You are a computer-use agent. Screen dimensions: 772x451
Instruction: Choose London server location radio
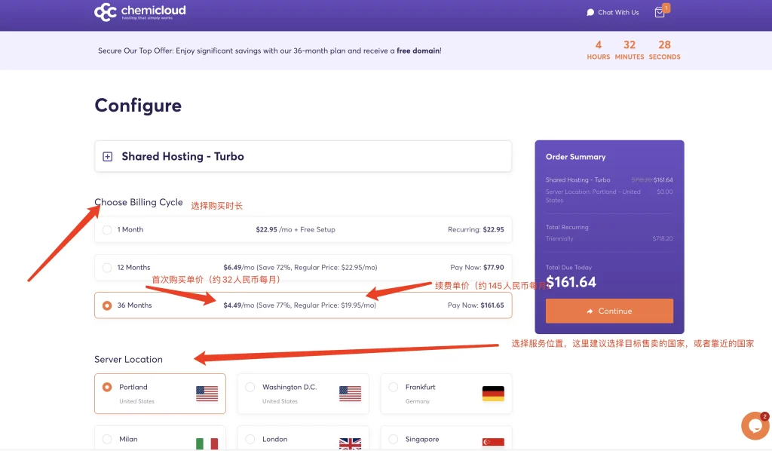[250, 439]
